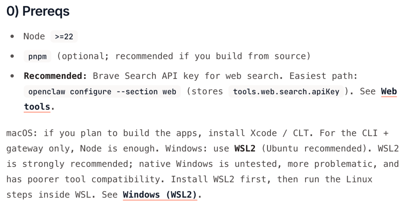The width and height of the screenshot is (414, 210).
Task: Click the bullet marker before pnpm
Action: coord(13,57)
